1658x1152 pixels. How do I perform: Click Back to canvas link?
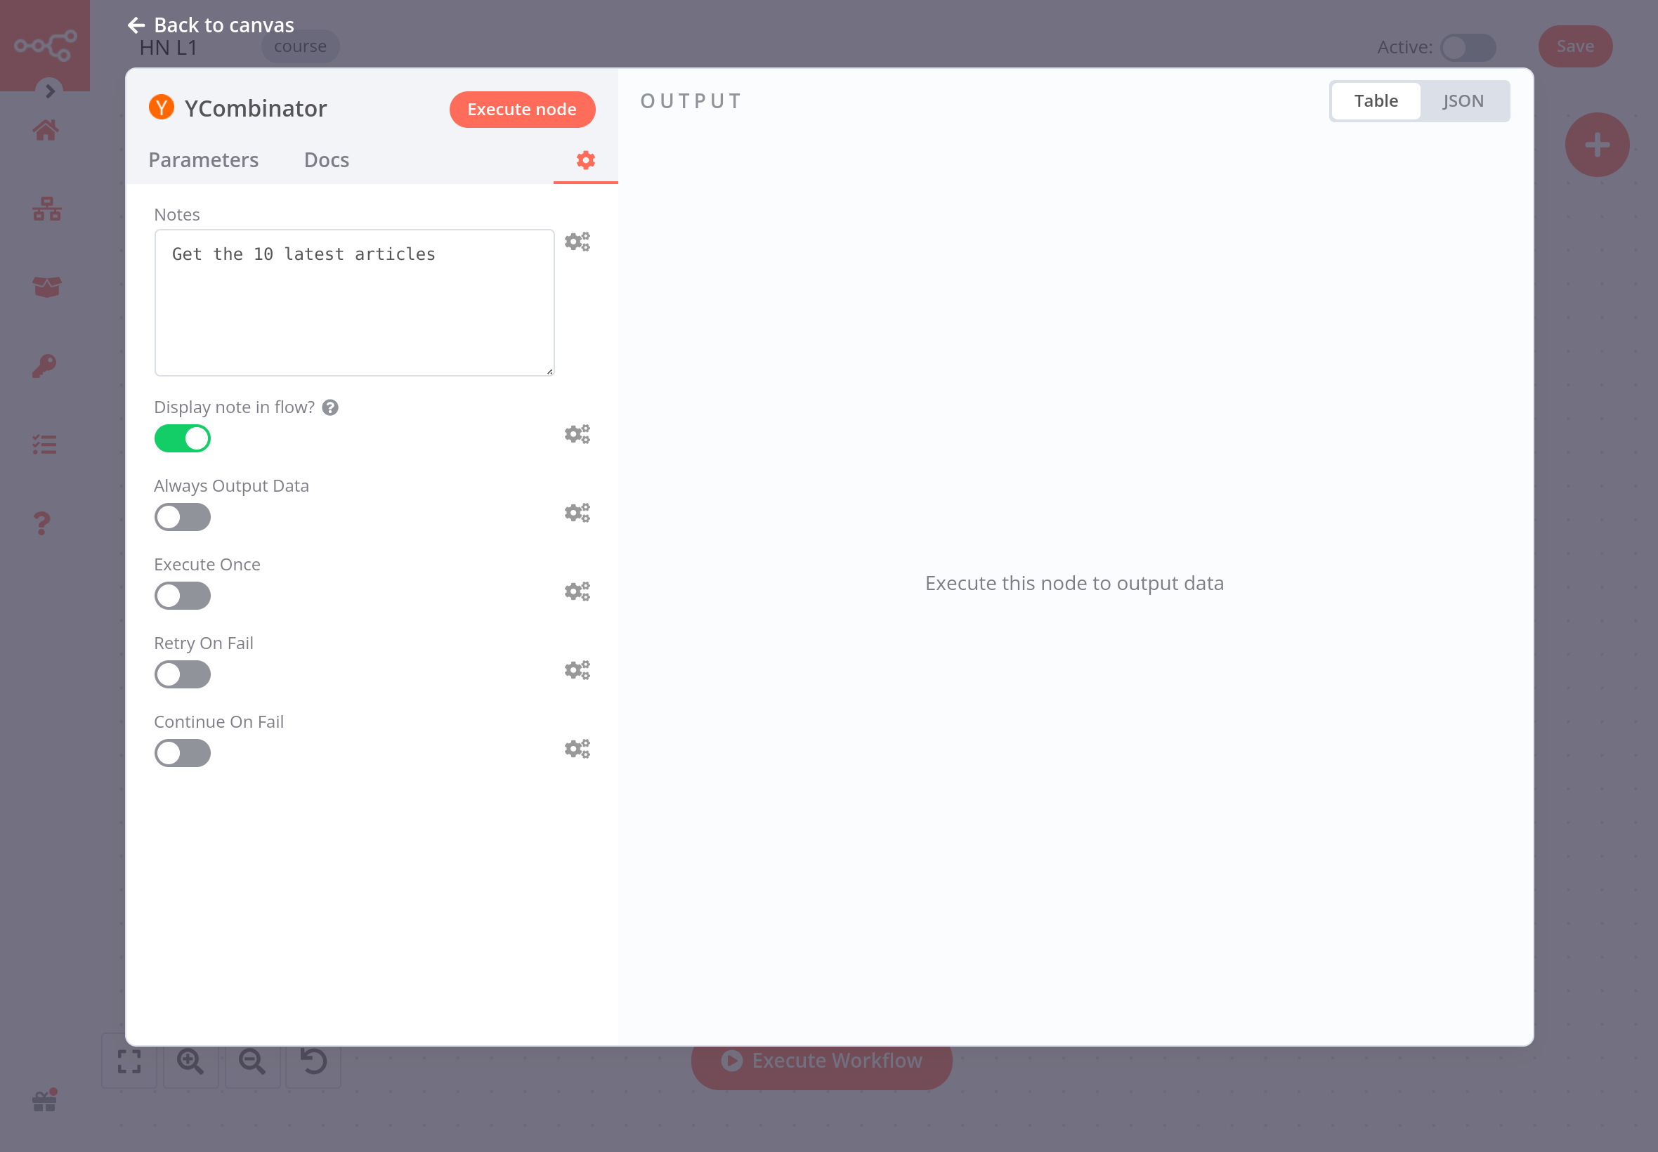[211, 25]
